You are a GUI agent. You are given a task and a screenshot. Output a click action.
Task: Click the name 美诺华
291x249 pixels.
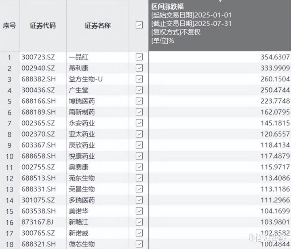78,211
